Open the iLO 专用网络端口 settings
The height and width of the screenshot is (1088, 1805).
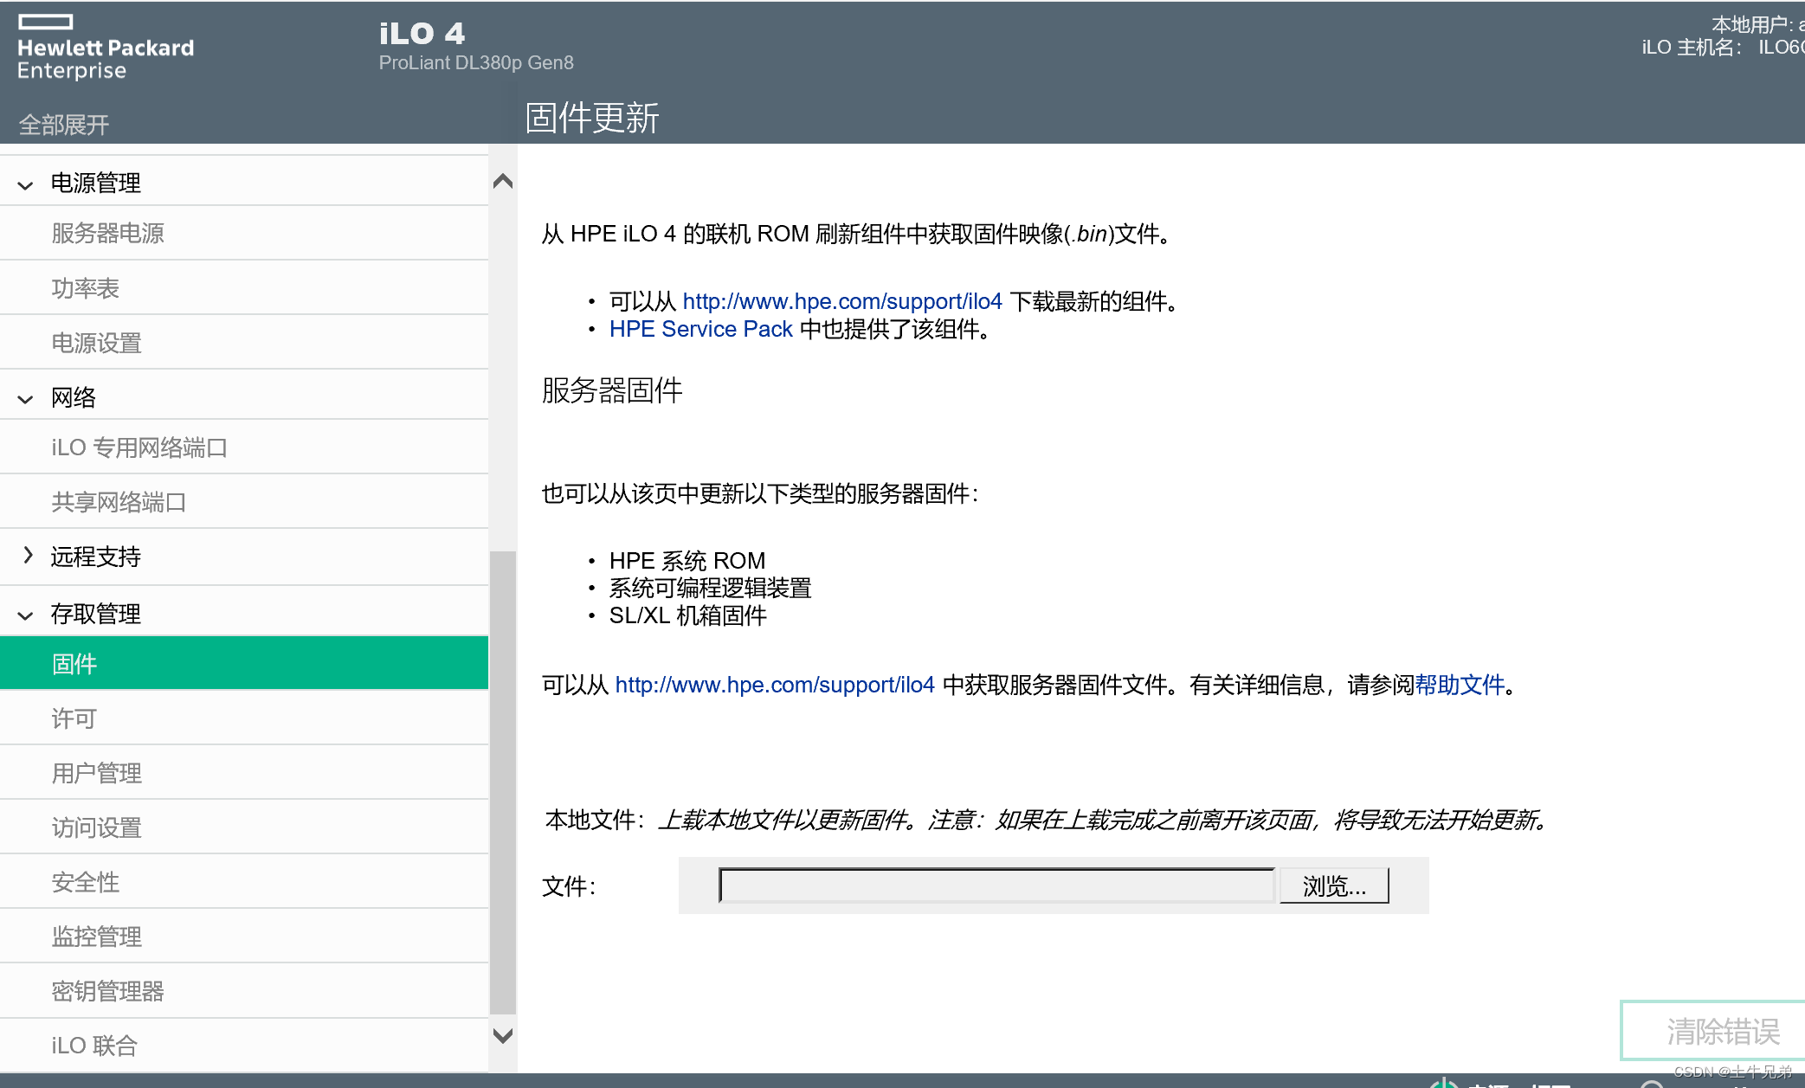click(x=139, y=447)
